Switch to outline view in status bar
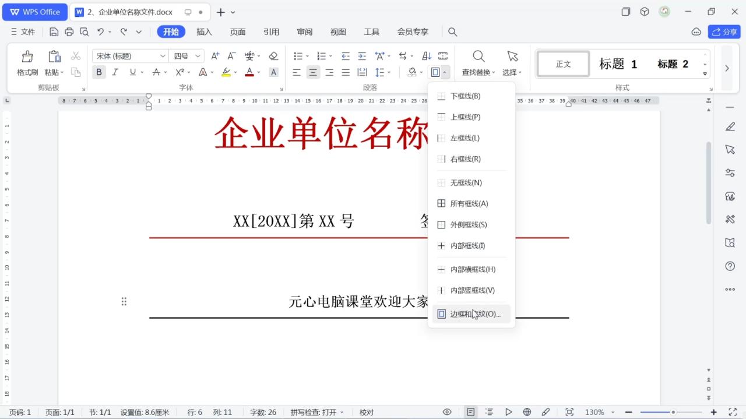Image resolution: width=746 pixels, height=419 pixels. [x=489, y=412]
